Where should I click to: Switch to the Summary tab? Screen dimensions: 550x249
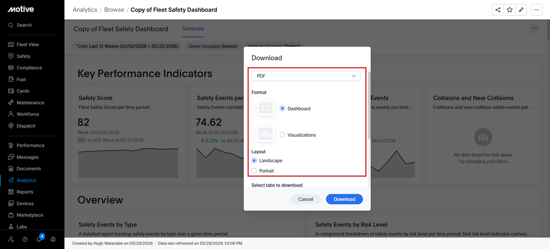click(x=193, y=29)
